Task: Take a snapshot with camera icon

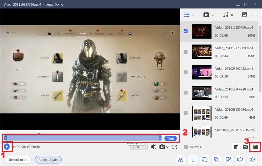Action: 162,147
